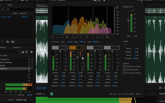
Task: Click the 0:37.405 timecode display
Action: point(42,88)
